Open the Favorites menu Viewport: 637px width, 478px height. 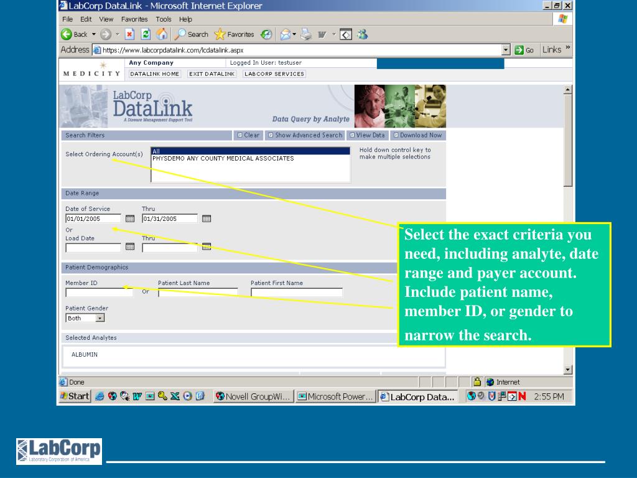coord(134,19)
